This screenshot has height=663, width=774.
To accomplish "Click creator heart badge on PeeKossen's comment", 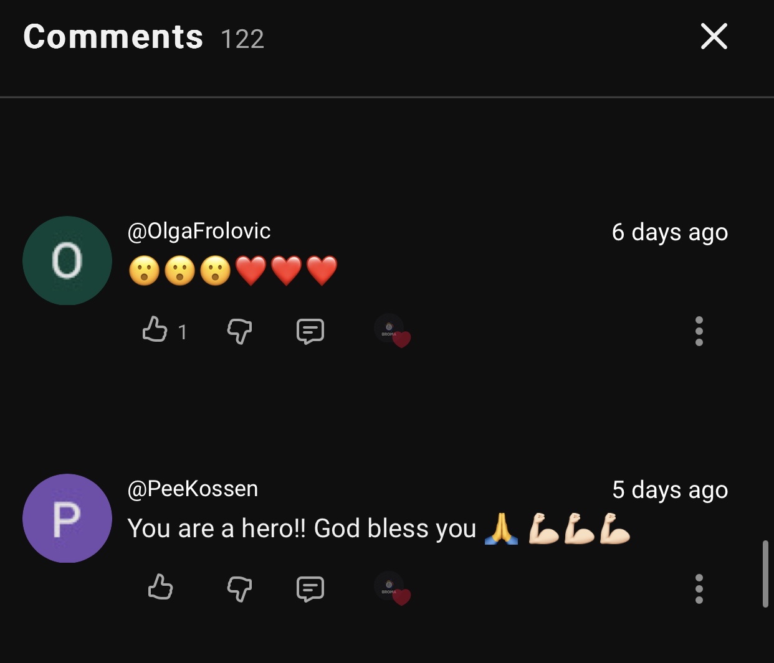I will tap(392, 588).
